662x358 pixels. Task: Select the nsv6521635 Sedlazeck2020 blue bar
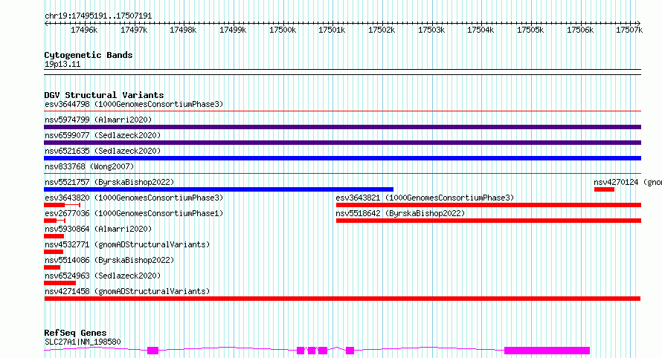pyautogui.click(x=342, y=158)
